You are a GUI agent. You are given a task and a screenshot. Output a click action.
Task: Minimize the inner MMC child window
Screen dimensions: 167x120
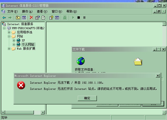pyautogui.click(x=155, y=12)
